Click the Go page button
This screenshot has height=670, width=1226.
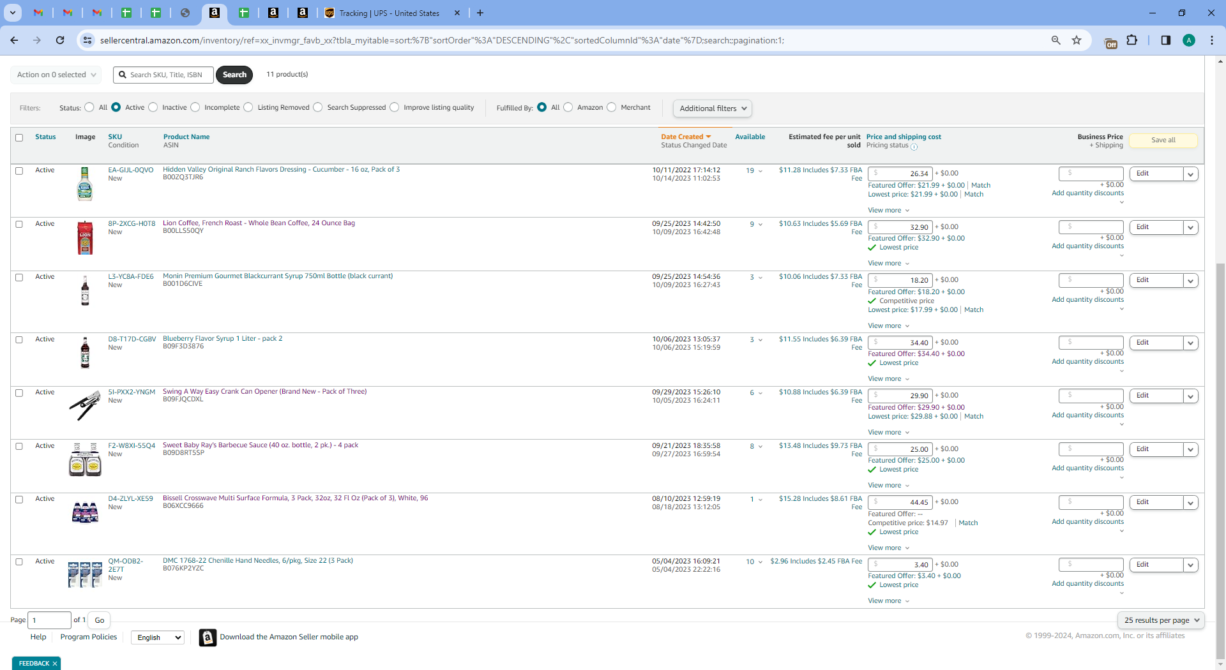100,620
